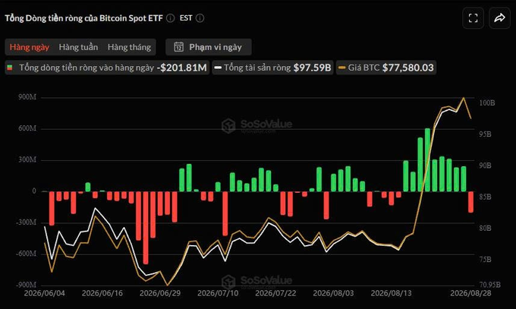Image resolution: width=516 pixels, height=309 pixels.
Task: Open the Phạm vi ngày date range picker
Action: tap(209, 47)
